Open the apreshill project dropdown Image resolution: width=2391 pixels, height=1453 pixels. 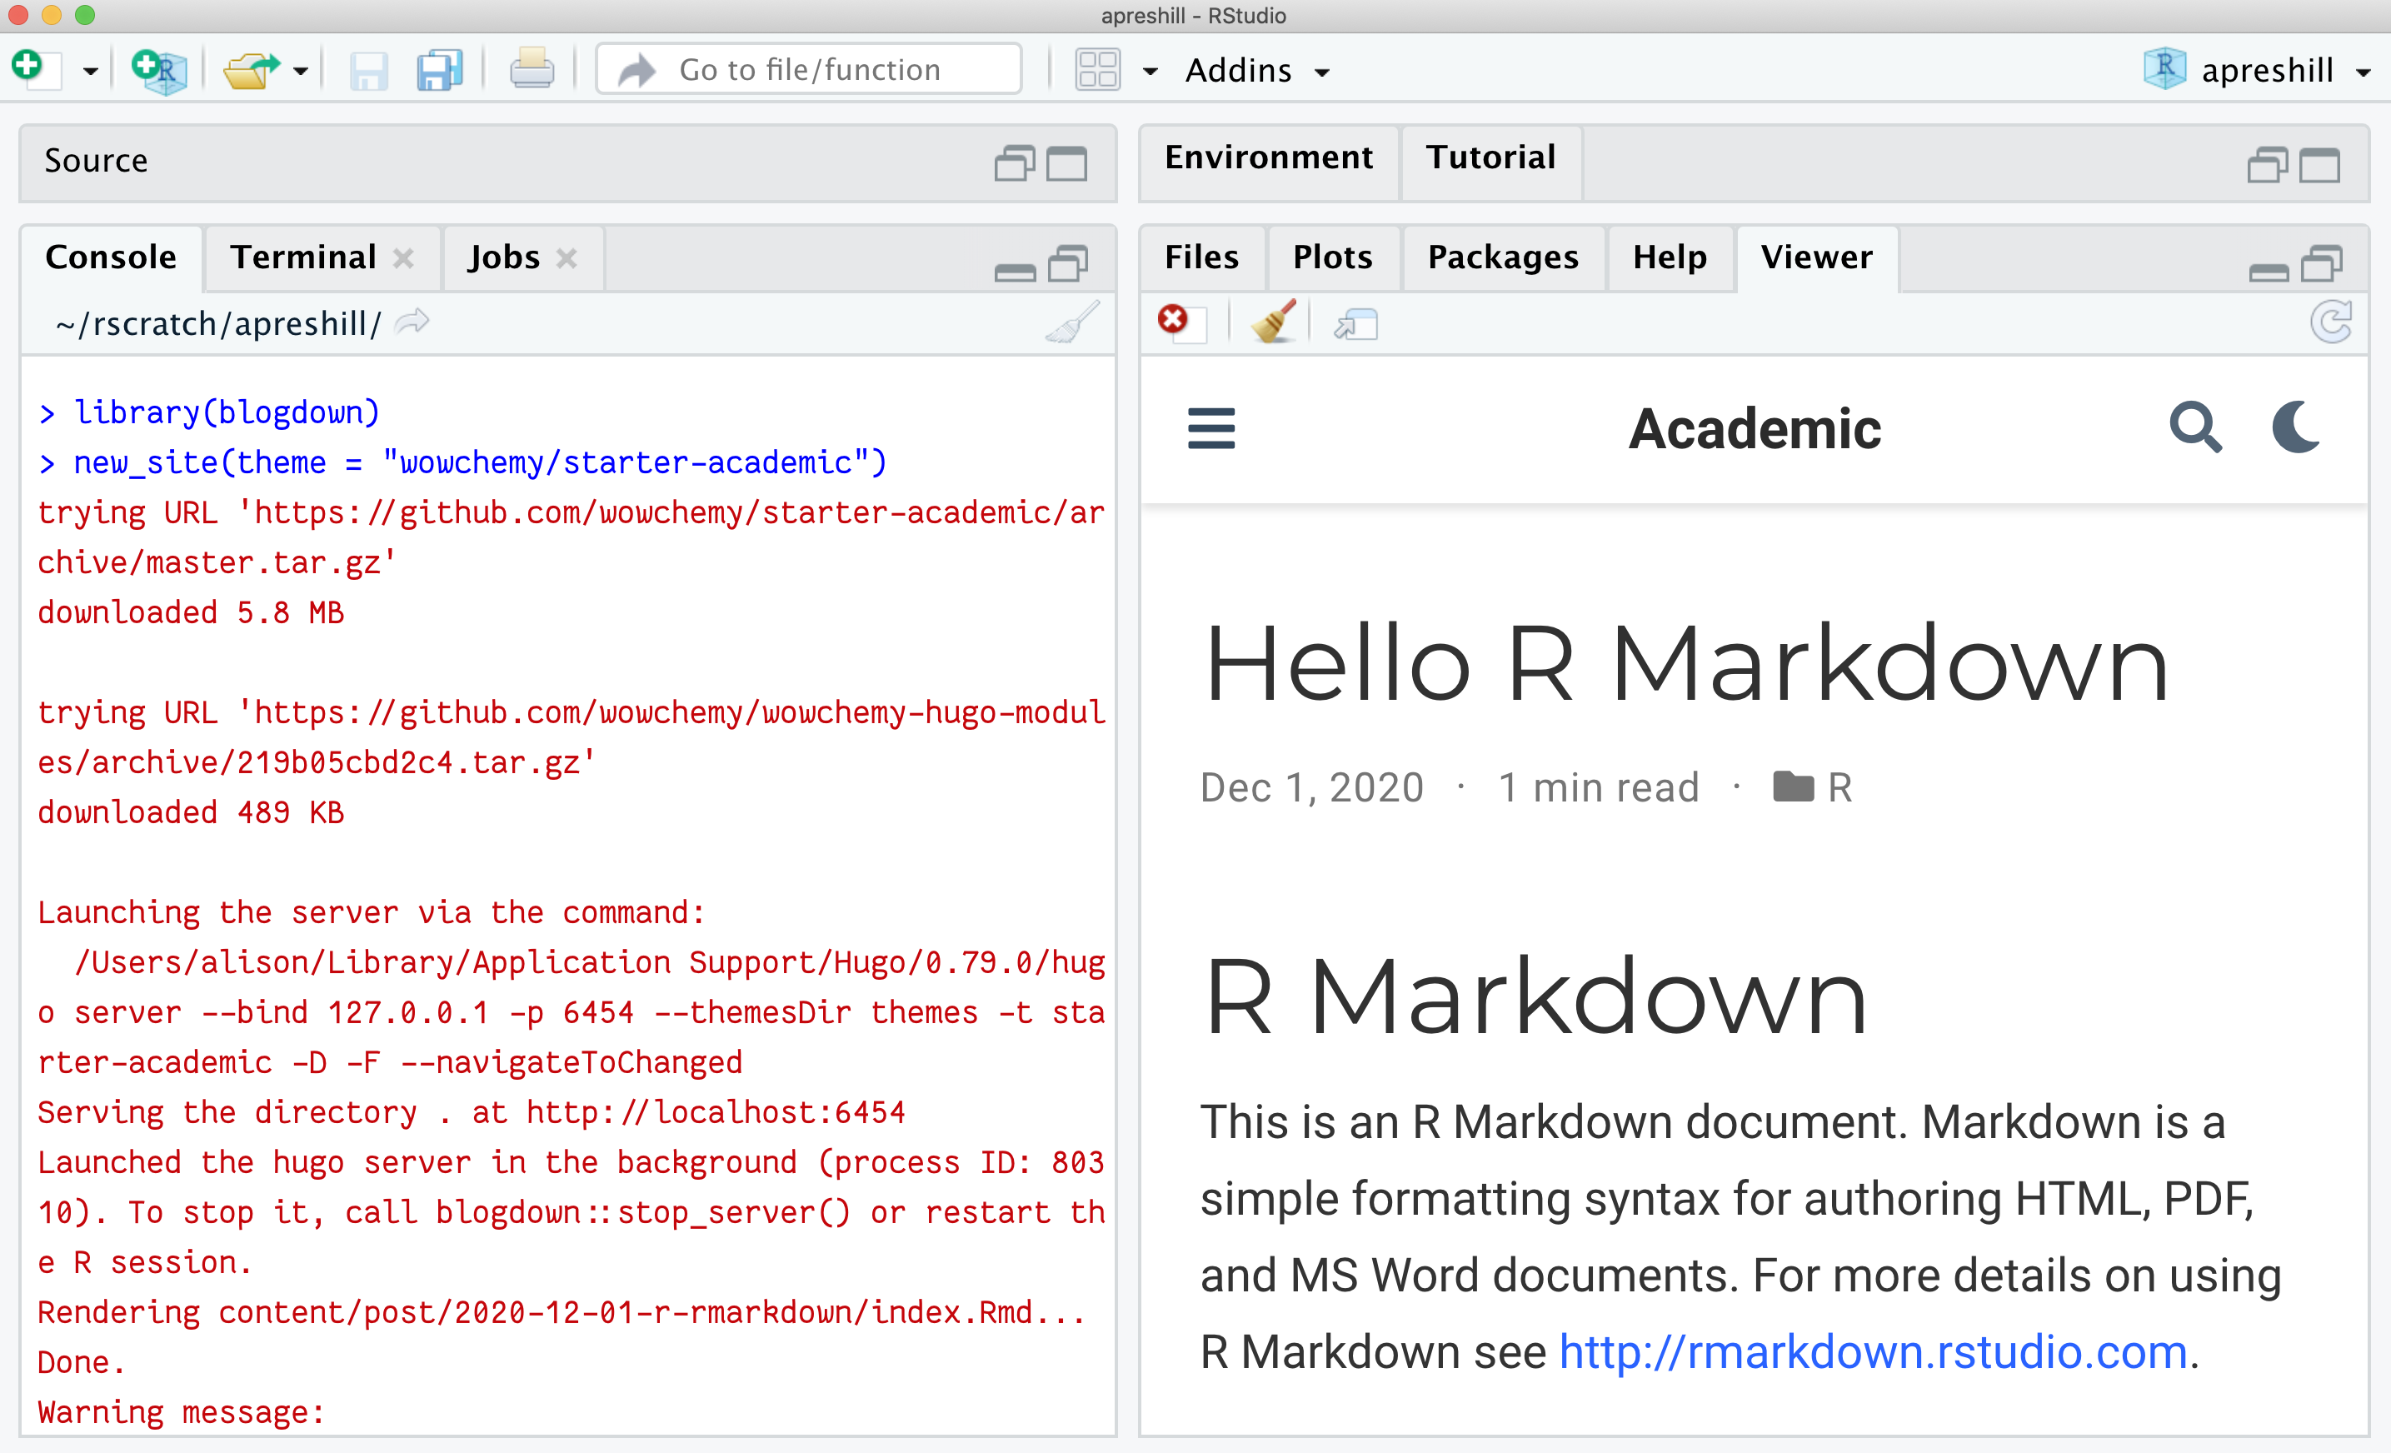coord(2267,70)
